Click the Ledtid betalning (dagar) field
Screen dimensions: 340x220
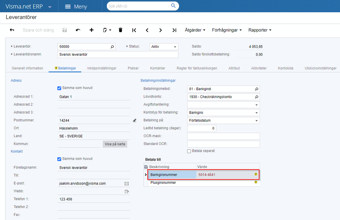202,128
